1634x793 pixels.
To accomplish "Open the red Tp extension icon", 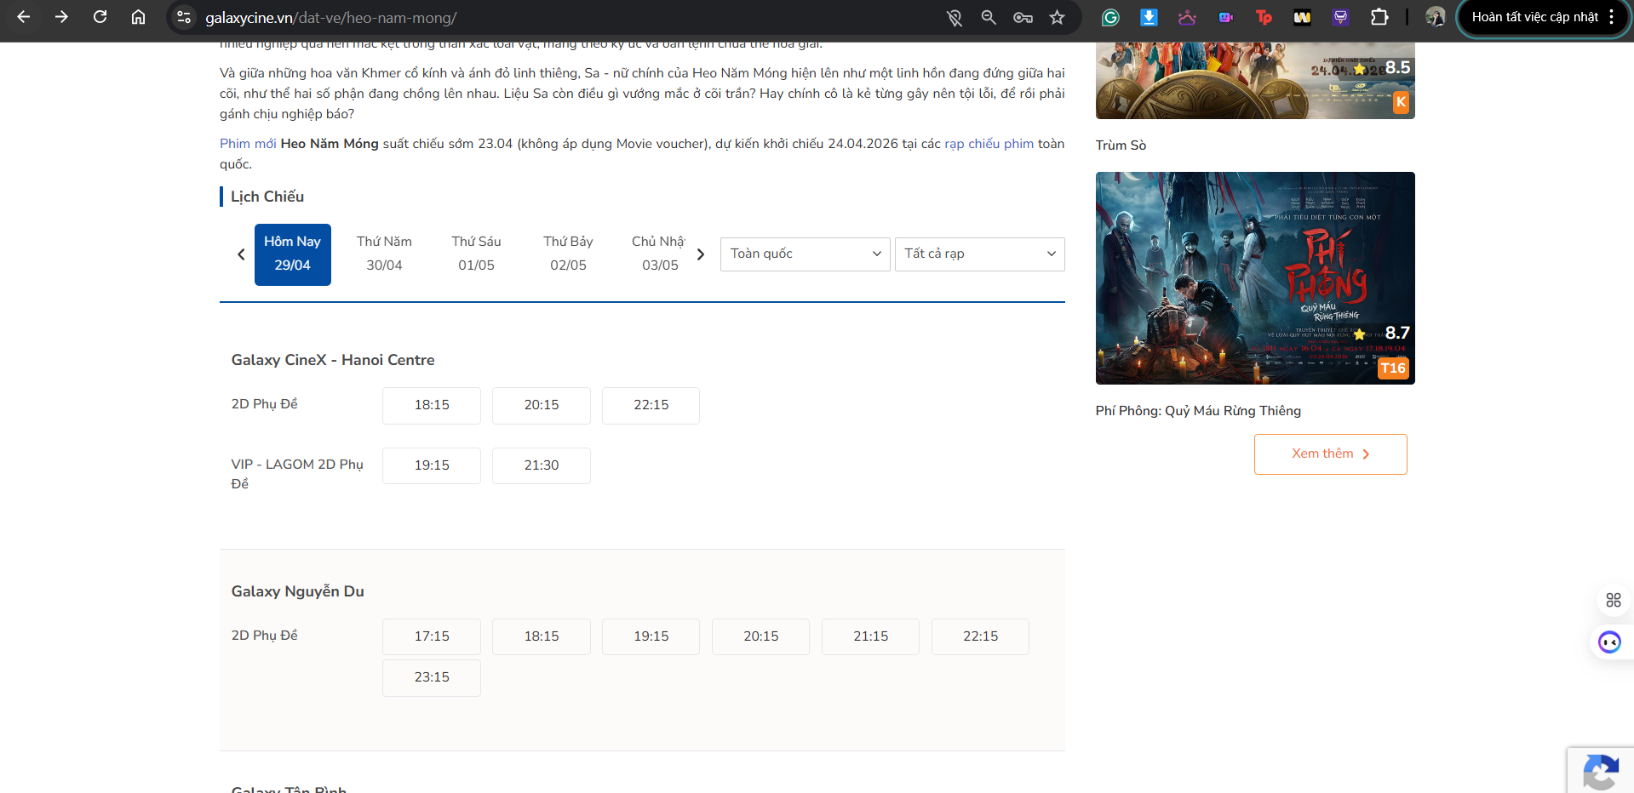I will click(x=1264, y=17).
